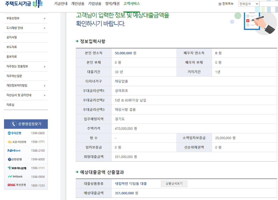This screenshot has height=200, width=278.
Task: Select the 고객서비스 top menu
Action: [132, 4]
